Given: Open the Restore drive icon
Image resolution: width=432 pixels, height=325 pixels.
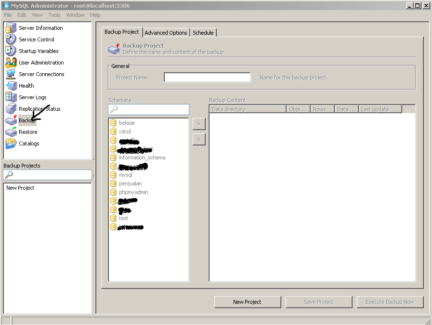Looking at the screenshot, I should coord(11,132).
